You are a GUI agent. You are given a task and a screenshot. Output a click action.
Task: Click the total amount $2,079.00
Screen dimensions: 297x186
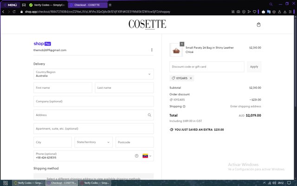[x=253, y=115]
